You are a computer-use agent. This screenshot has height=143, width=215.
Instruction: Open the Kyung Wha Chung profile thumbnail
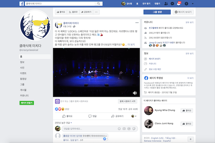(x=148, y=110)
